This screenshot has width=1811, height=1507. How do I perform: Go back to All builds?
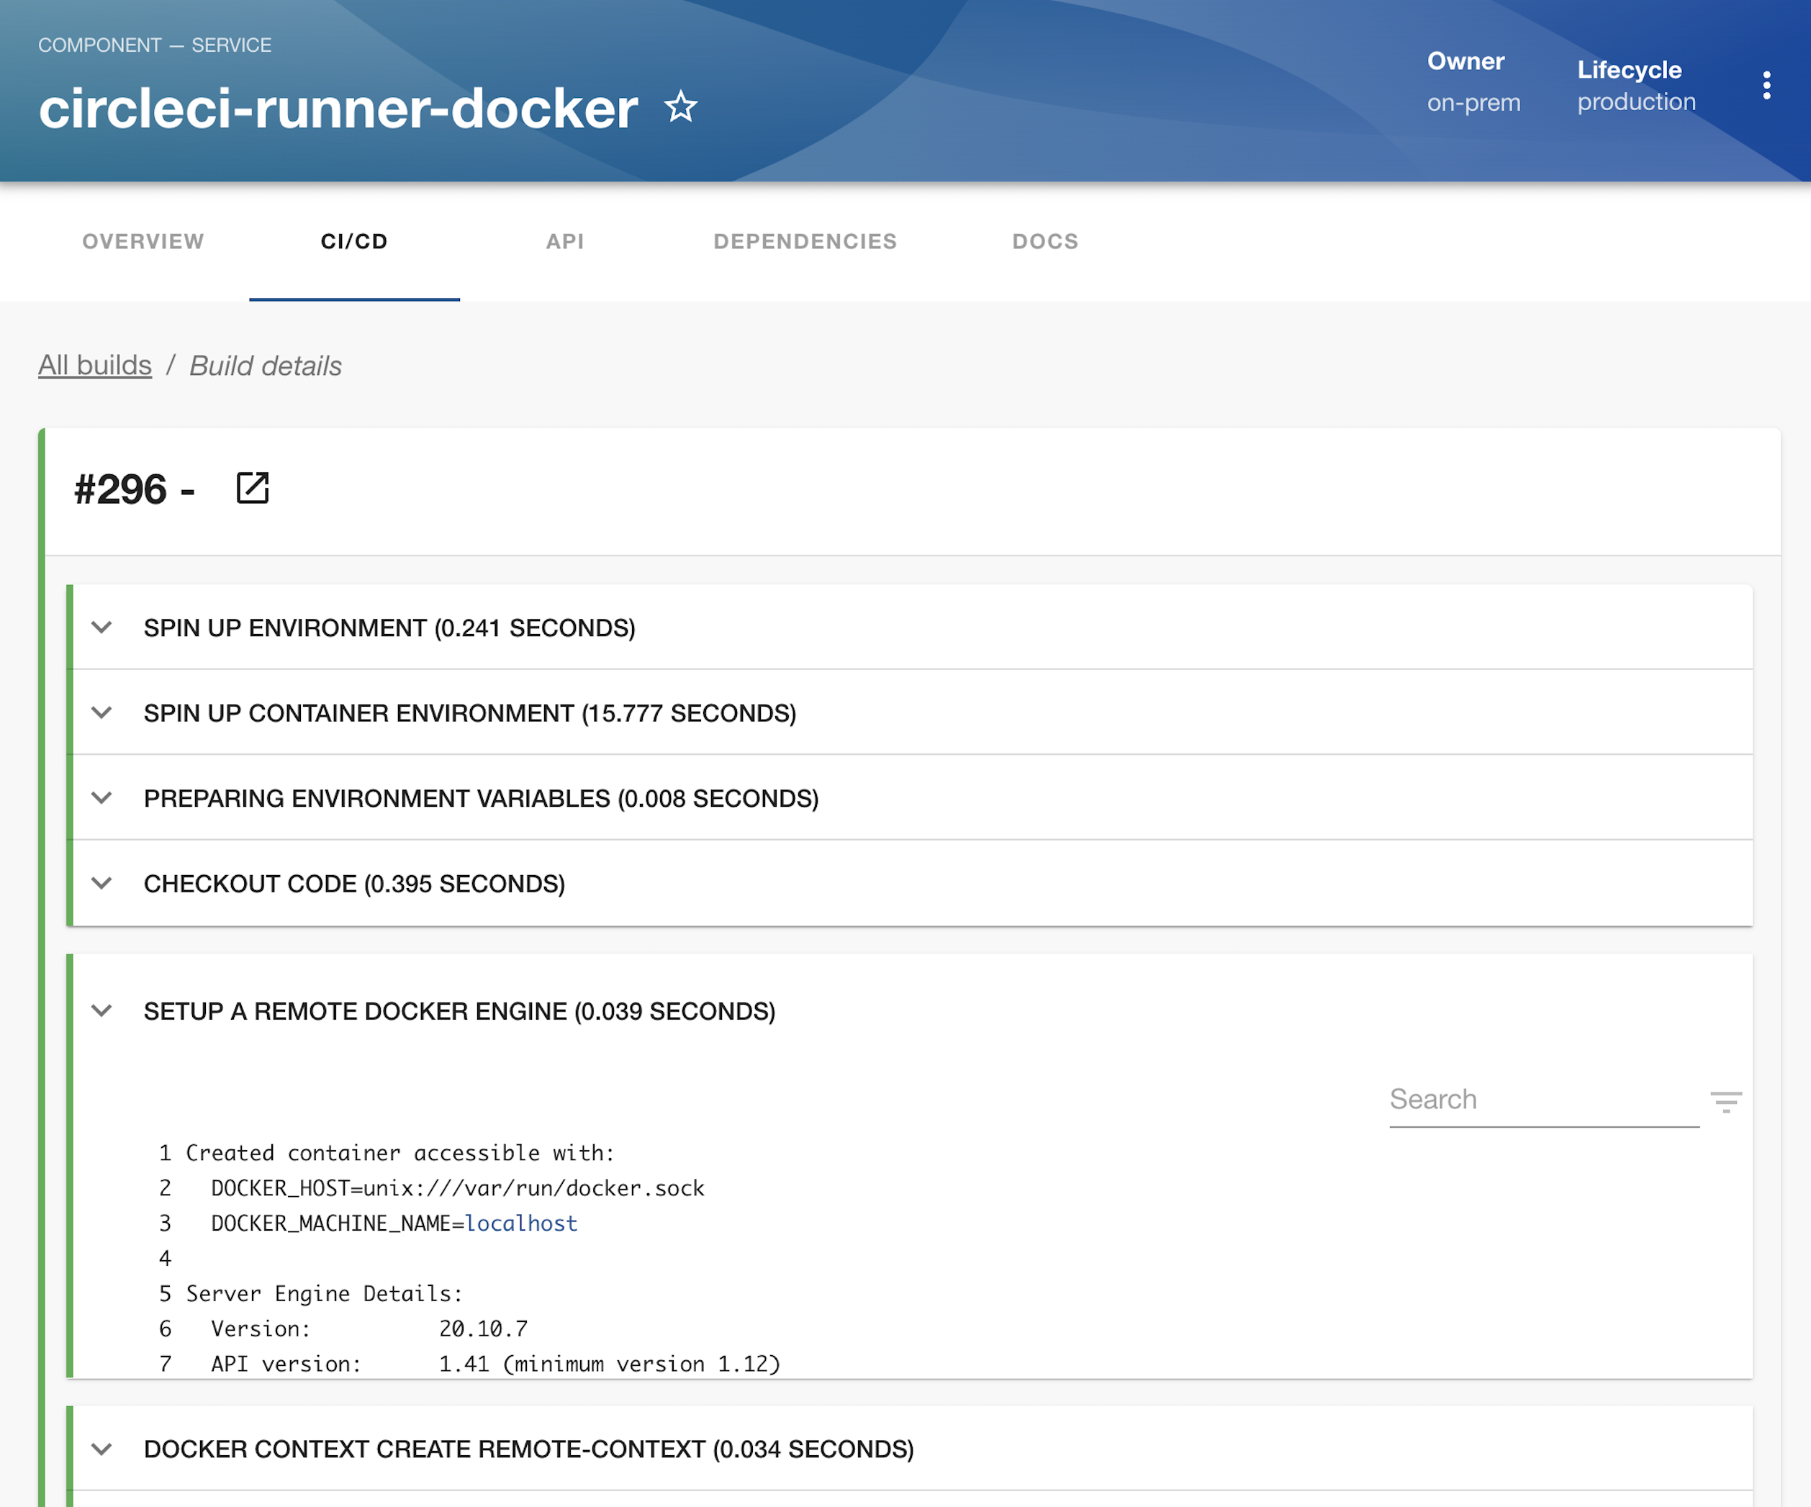click(x=95, y=366)
